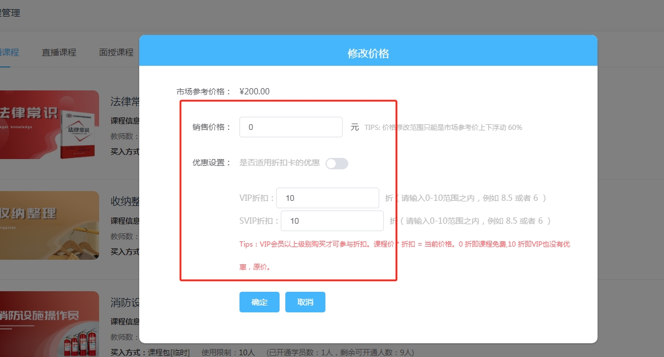Screen dimensions: 664x357
Task: Click the range hint beside the VIP折扣 field
Action: 465,198
